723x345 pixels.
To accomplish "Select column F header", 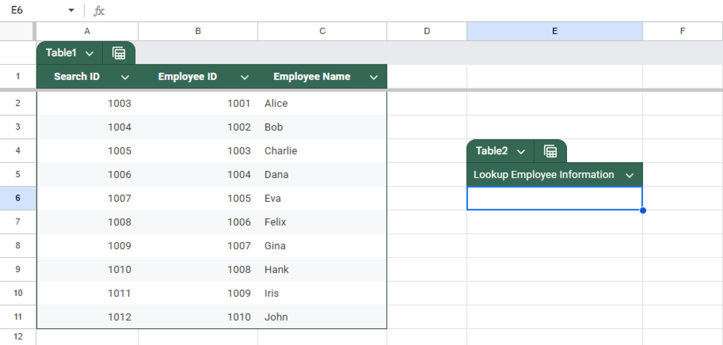I will (683, 31).
